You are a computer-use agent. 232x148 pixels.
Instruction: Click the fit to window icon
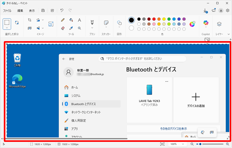(162, 144)
